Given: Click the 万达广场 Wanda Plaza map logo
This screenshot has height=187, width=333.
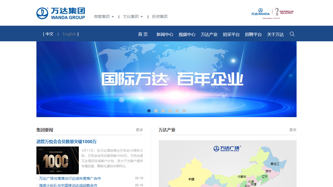Looking at the screenshot, I should (x=227, y=148).
